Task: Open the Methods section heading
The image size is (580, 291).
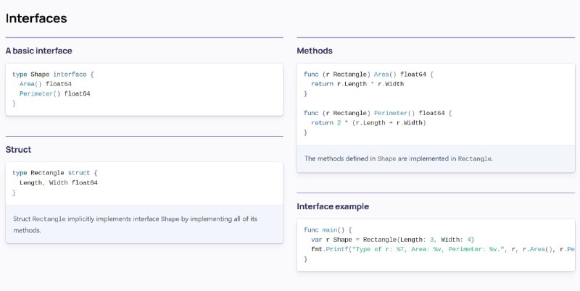Action: [x=315, y=51]
